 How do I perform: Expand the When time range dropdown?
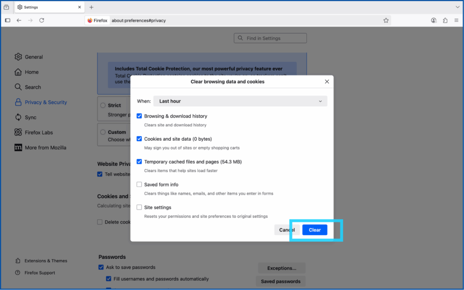coord(240,101)
